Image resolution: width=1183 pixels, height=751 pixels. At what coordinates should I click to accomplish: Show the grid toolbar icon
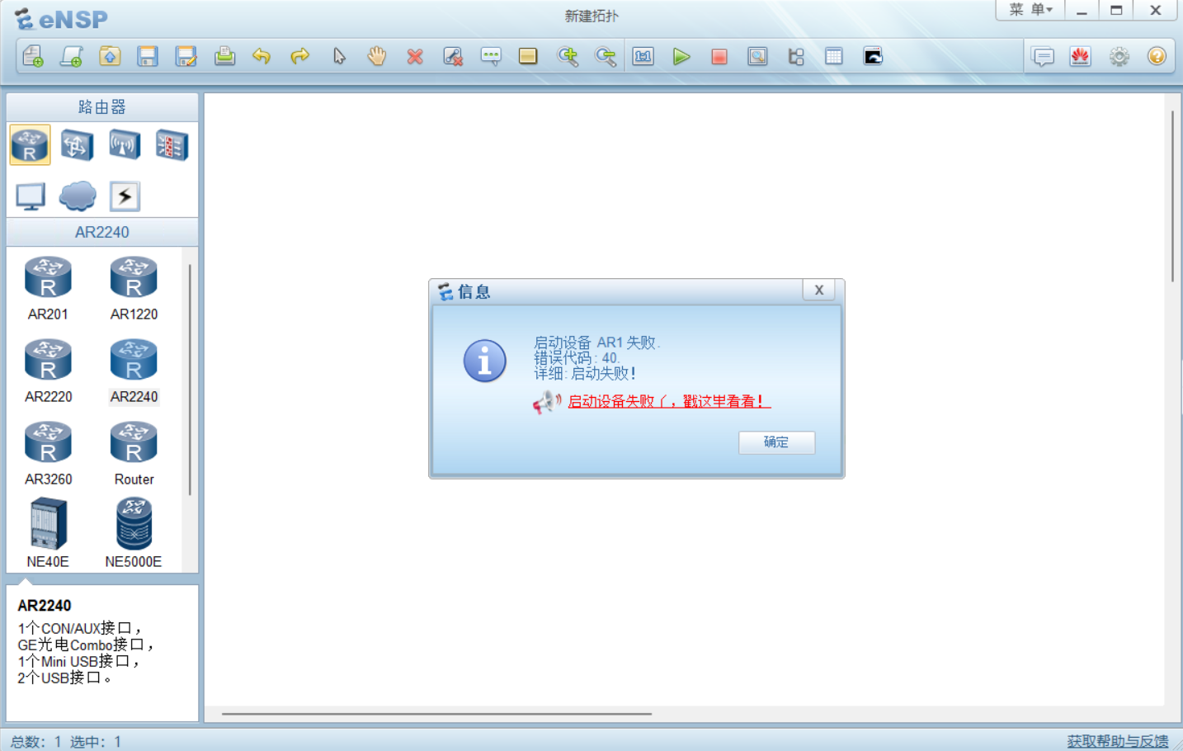[x=834, y=56]
